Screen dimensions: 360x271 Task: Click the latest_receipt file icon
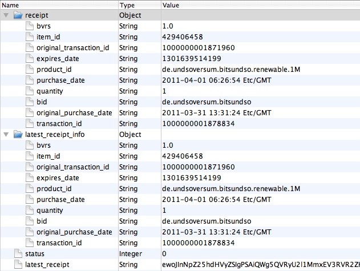click(18, 264)
